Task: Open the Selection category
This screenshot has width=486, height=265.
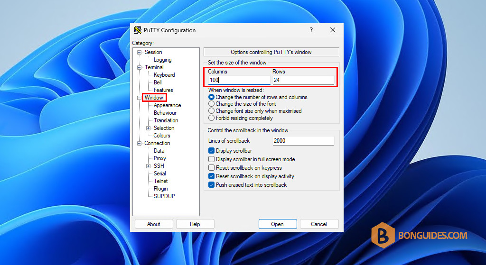Action: (164, 128)
